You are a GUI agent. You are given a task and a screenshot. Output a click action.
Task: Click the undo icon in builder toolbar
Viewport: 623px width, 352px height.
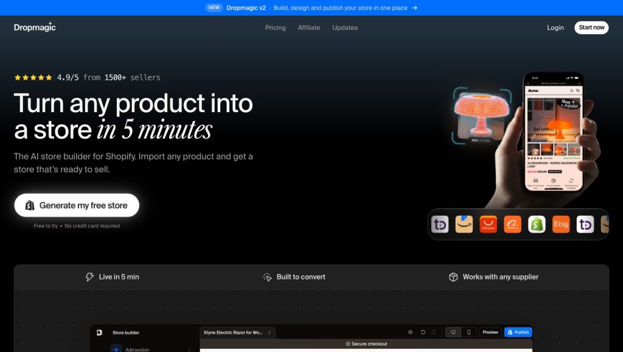coord(423,332)
